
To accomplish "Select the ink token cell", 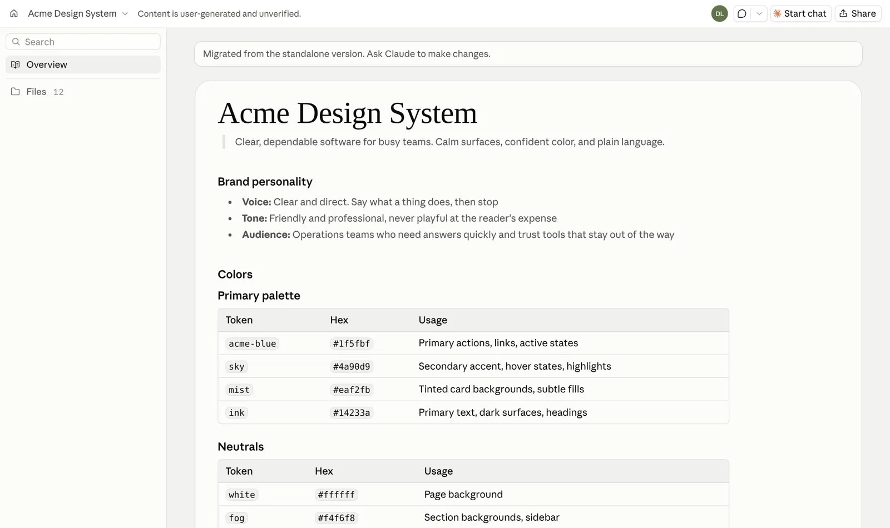I will pos(236,412).
